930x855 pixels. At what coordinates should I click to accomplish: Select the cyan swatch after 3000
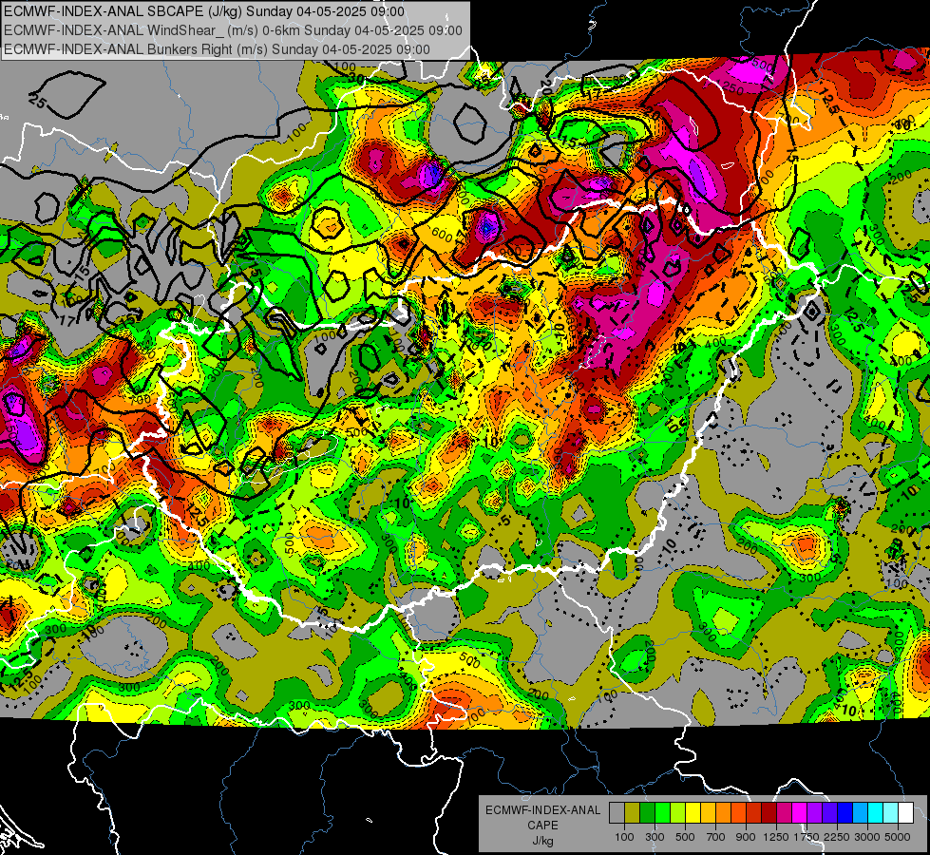point(876,813)
